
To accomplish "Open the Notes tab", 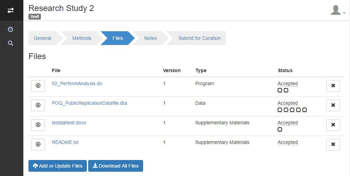I will (150, 38).
